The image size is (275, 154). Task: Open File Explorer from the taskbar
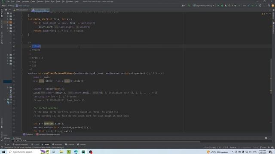(x=61, y=152)
